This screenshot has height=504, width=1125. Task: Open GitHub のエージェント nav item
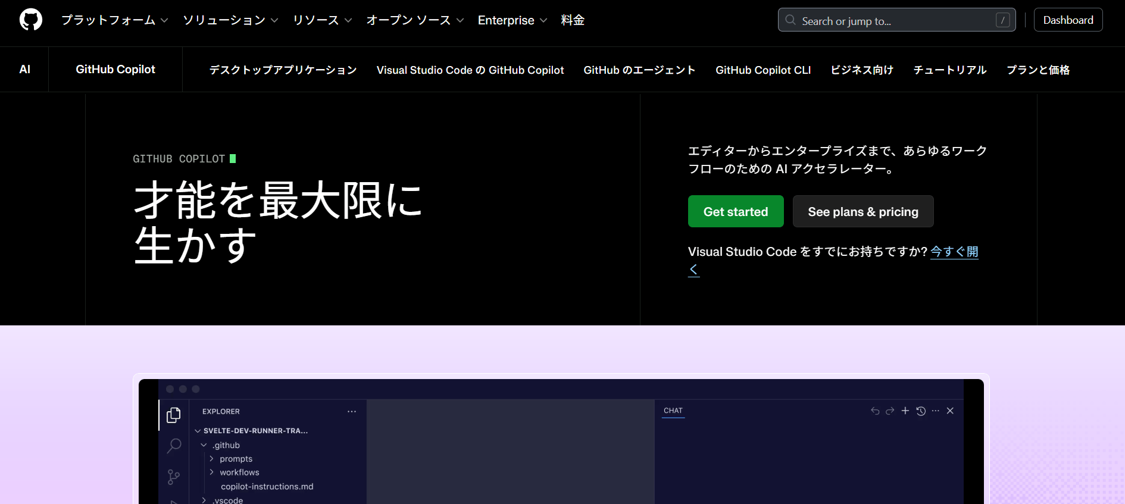[639, 70]
